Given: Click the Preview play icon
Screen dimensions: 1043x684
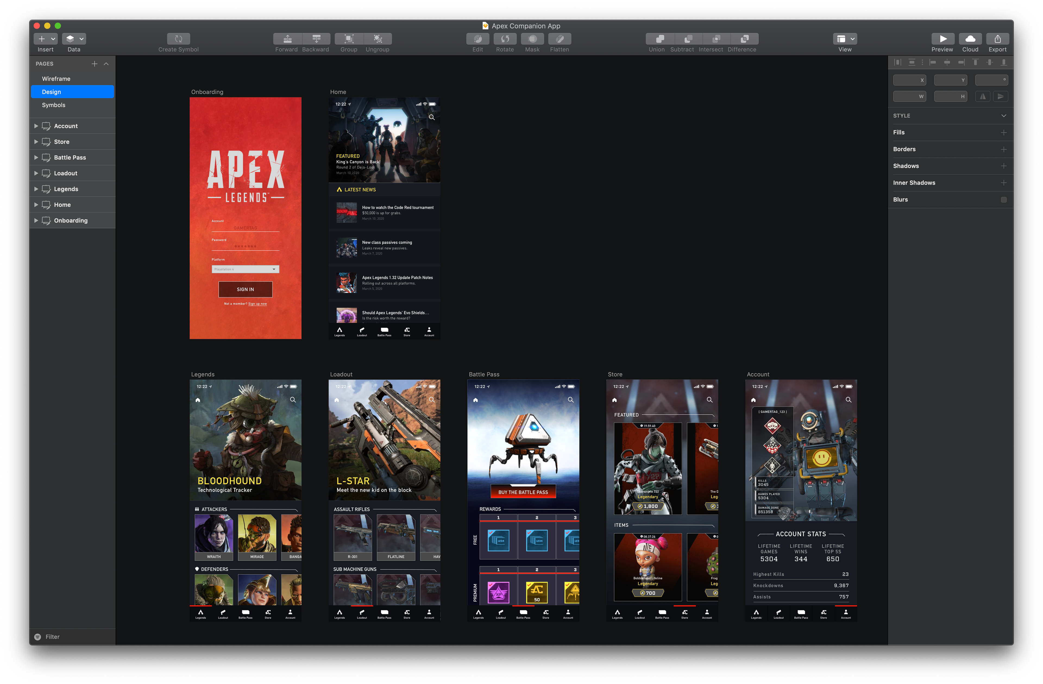Looking at the screenshot, I should pos(943,39).
